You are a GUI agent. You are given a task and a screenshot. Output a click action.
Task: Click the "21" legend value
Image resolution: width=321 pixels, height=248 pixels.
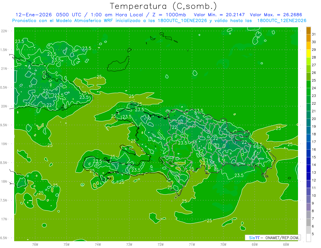[314, 111]
